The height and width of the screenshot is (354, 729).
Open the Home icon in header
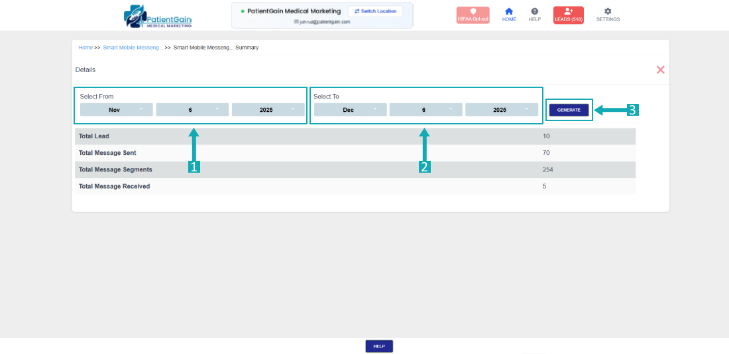point(509,15)
